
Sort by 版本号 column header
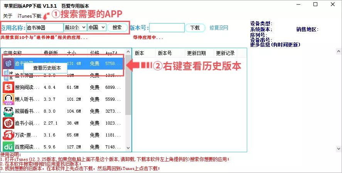click(165, 53)
